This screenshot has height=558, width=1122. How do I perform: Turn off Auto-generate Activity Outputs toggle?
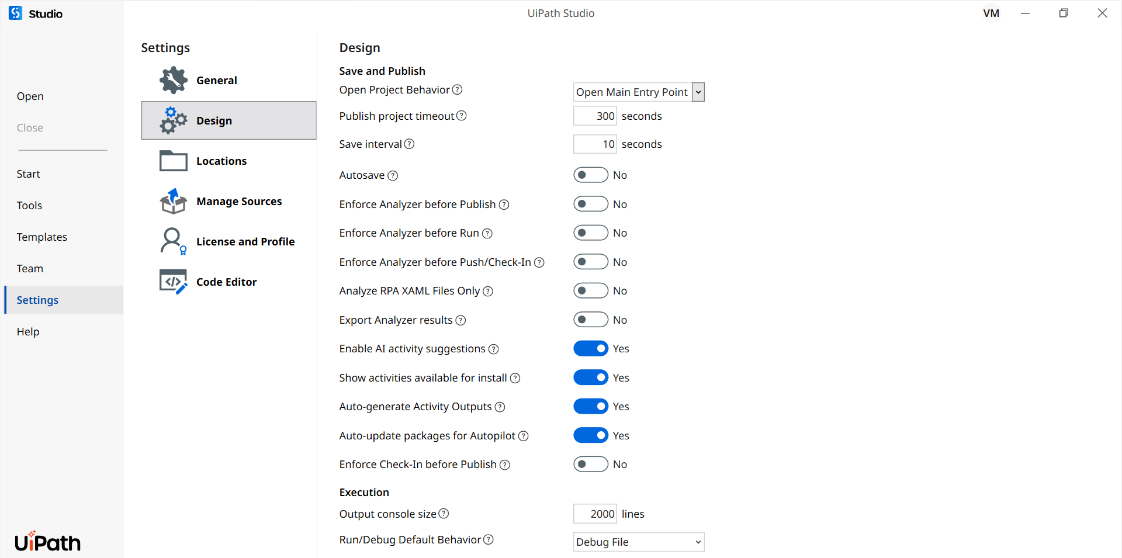591,407
